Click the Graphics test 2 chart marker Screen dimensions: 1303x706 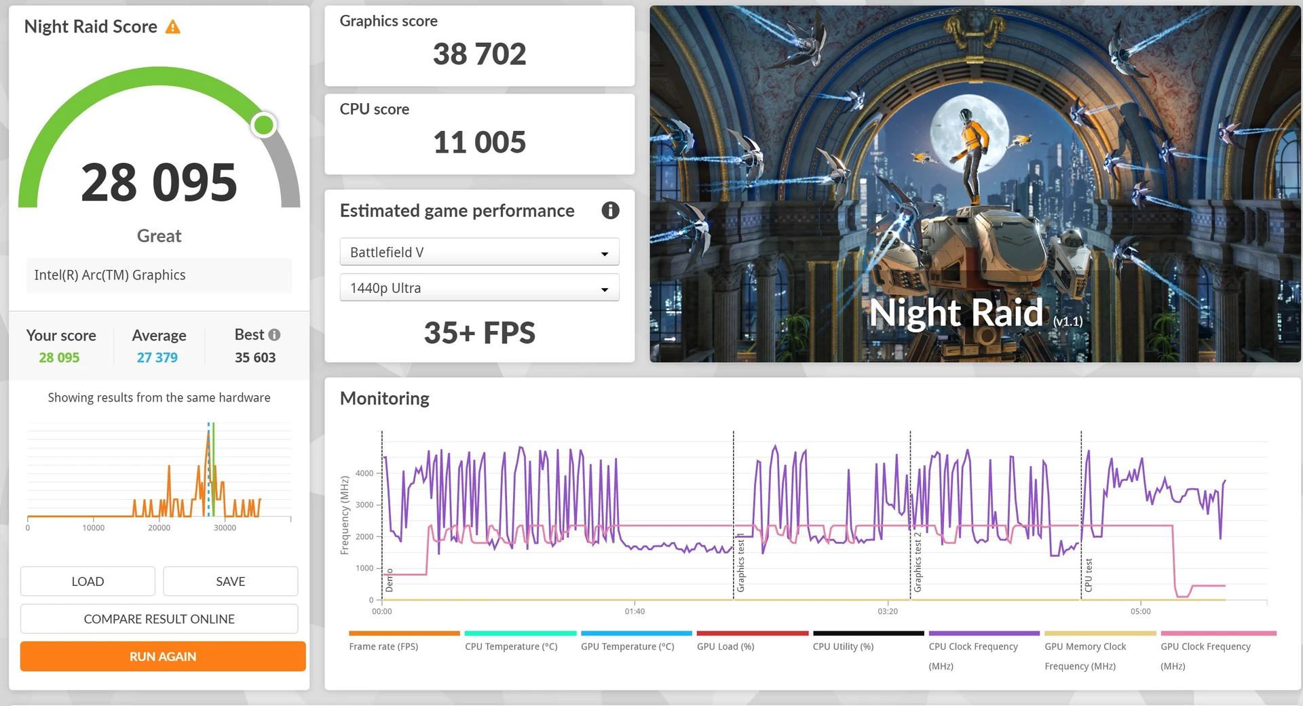[x=918, y=562]
